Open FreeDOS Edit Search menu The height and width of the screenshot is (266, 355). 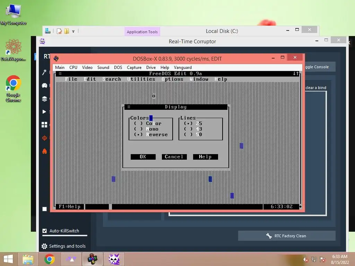pos(112,79)
